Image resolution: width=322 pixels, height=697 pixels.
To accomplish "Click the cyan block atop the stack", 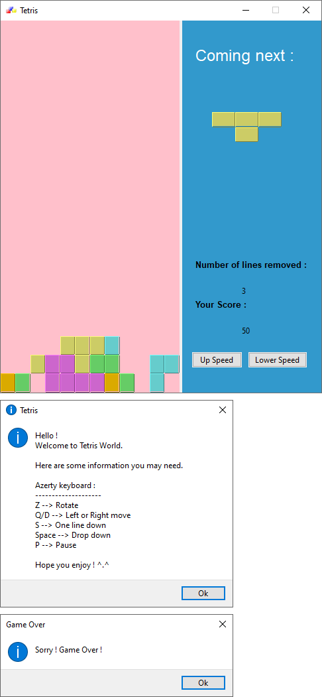I will (112, 346).
